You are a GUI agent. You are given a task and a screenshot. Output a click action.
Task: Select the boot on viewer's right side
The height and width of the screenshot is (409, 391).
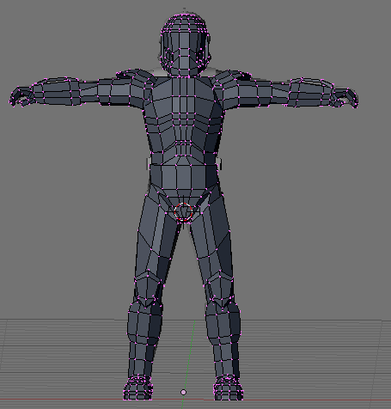pos(229,388)
